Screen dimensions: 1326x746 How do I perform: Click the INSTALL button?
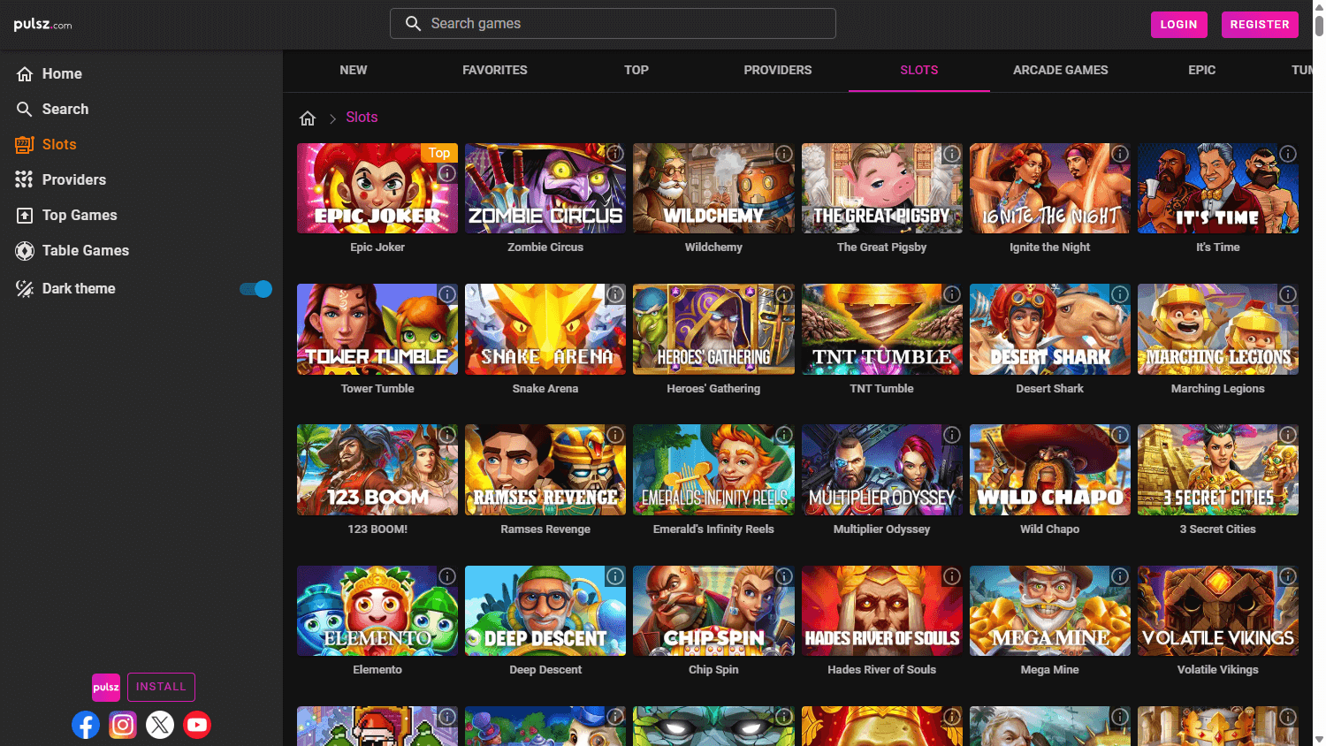(x=161, y=687)
